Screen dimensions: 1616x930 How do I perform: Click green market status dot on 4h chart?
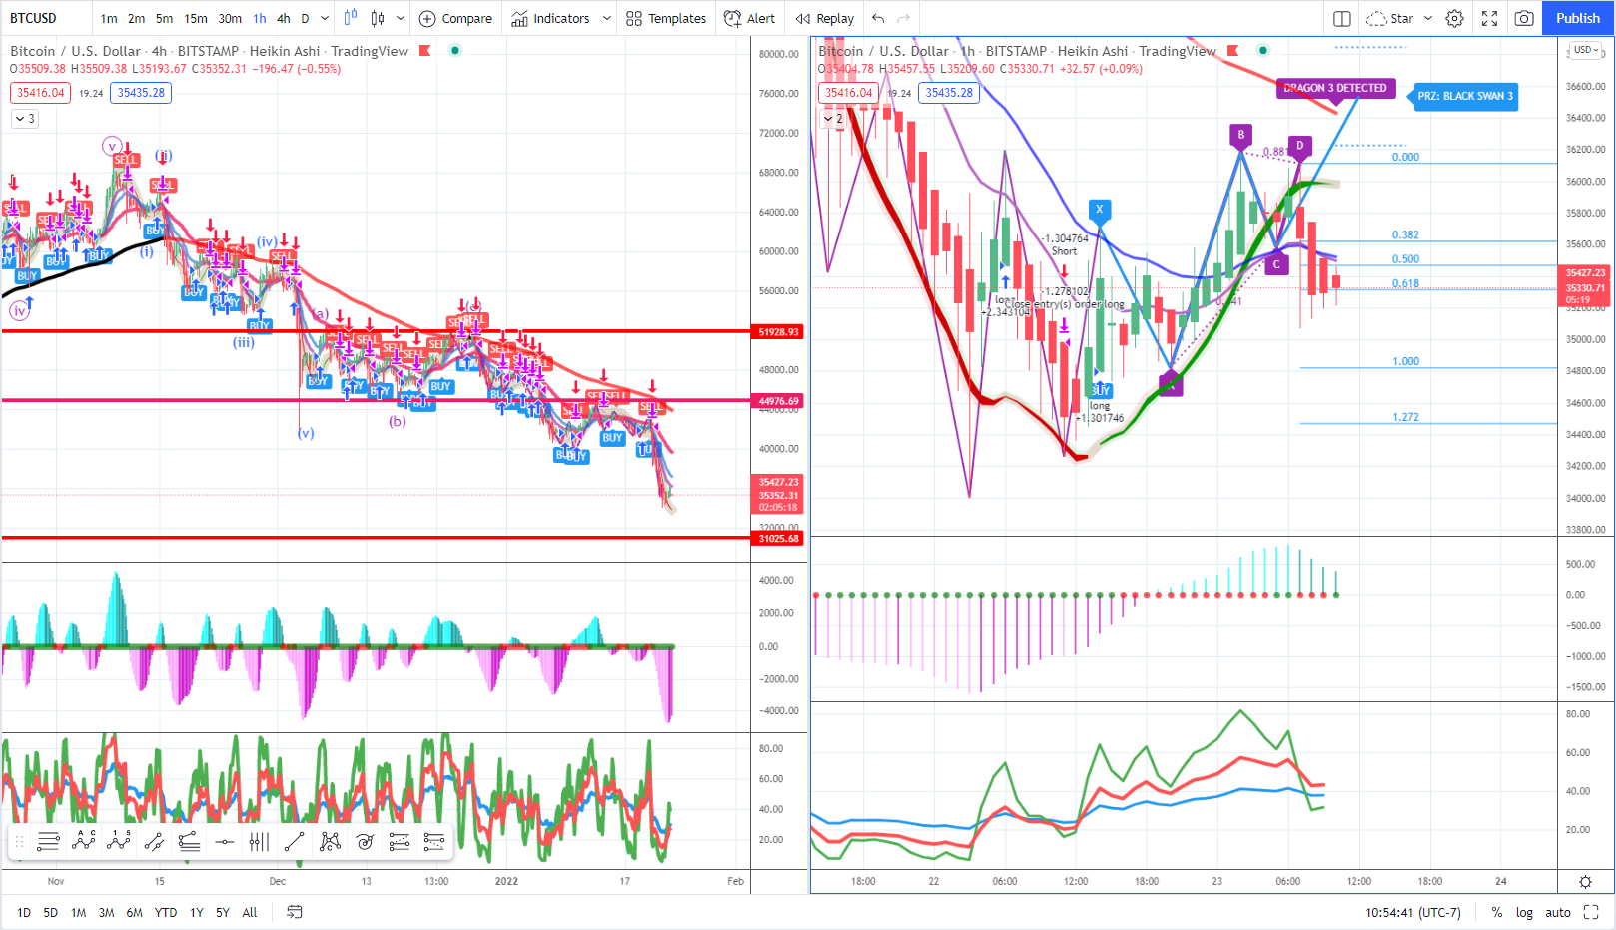tap(455, 51)
